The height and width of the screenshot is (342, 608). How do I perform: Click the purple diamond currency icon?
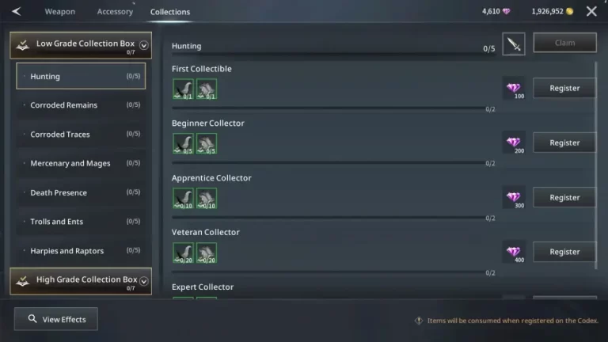507,11
